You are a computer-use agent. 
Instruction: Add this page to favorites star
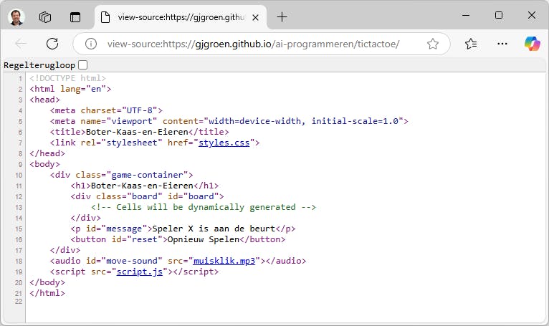pos(433,44)
